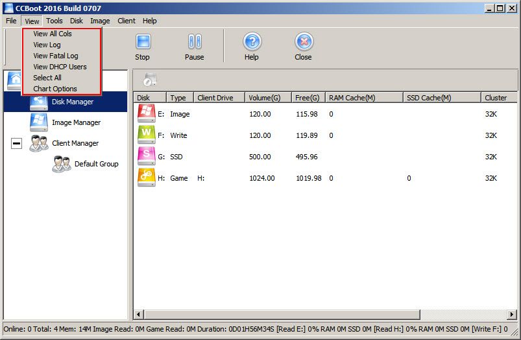The image size is (521, 340).
Task: Choose View All Cols from View menu
Action: (61, 34)
